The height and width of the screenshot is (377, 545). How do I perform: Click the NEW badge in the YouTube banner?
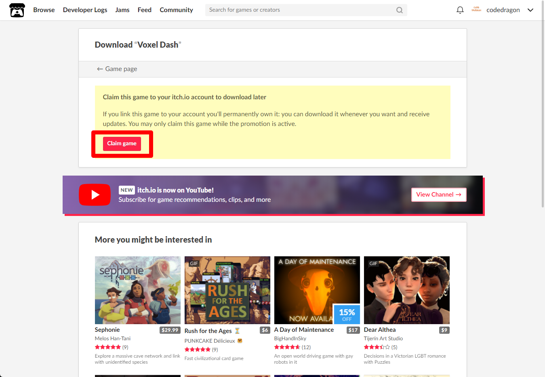126,190
